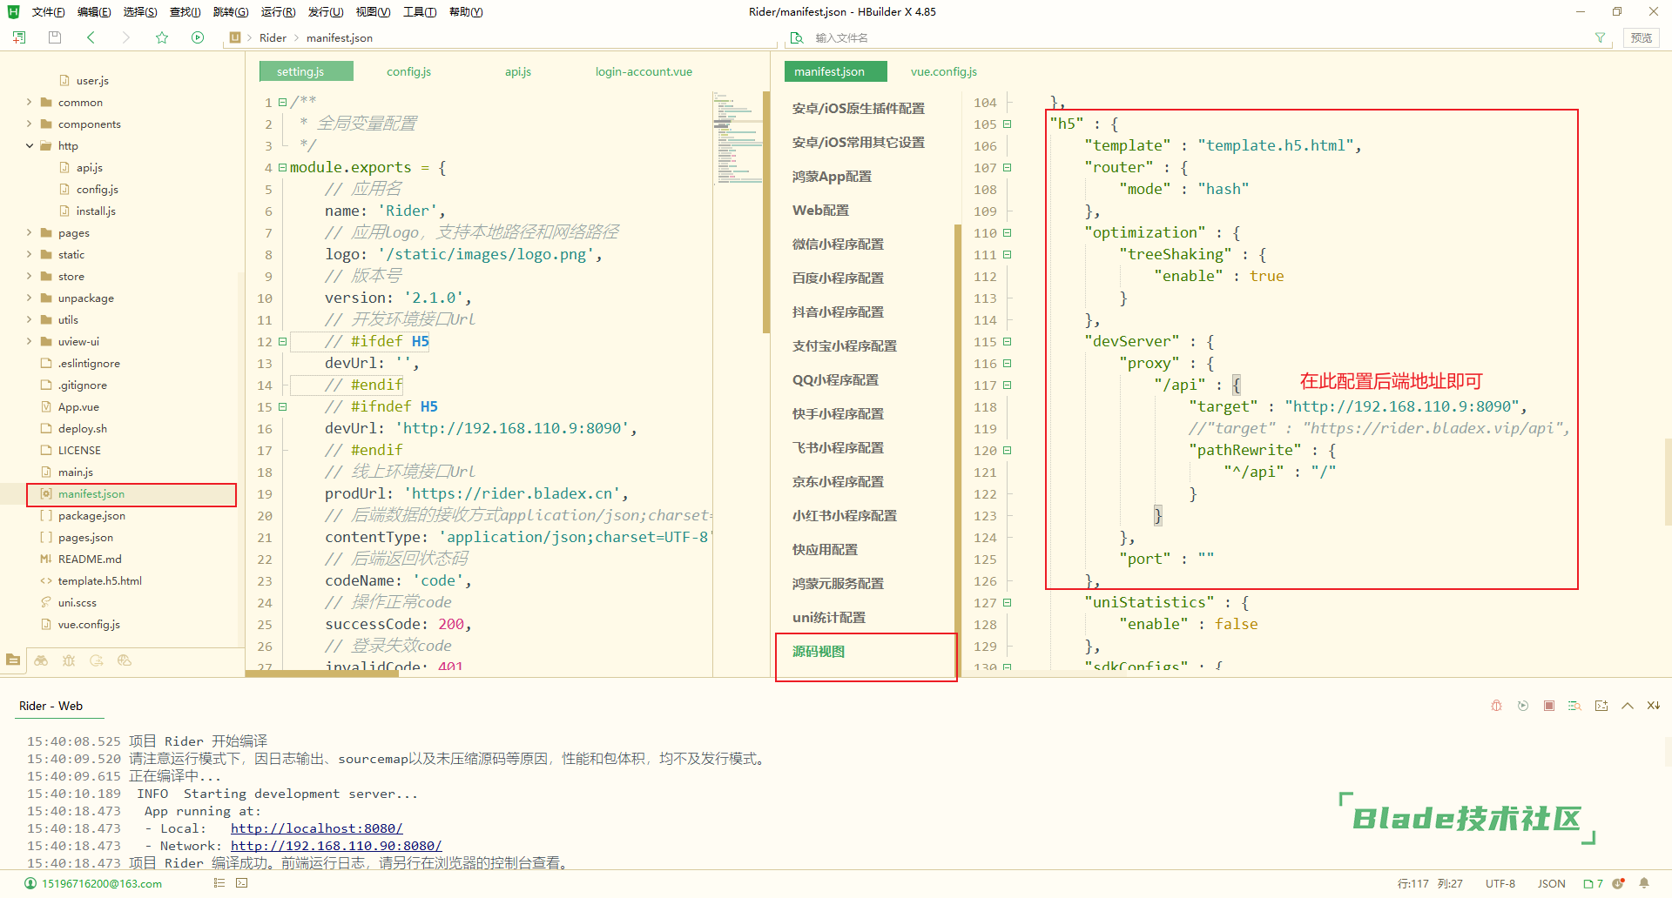Toggle the 预览 preview button
The image size is (1672, 898).
(x=1641, y=37)
